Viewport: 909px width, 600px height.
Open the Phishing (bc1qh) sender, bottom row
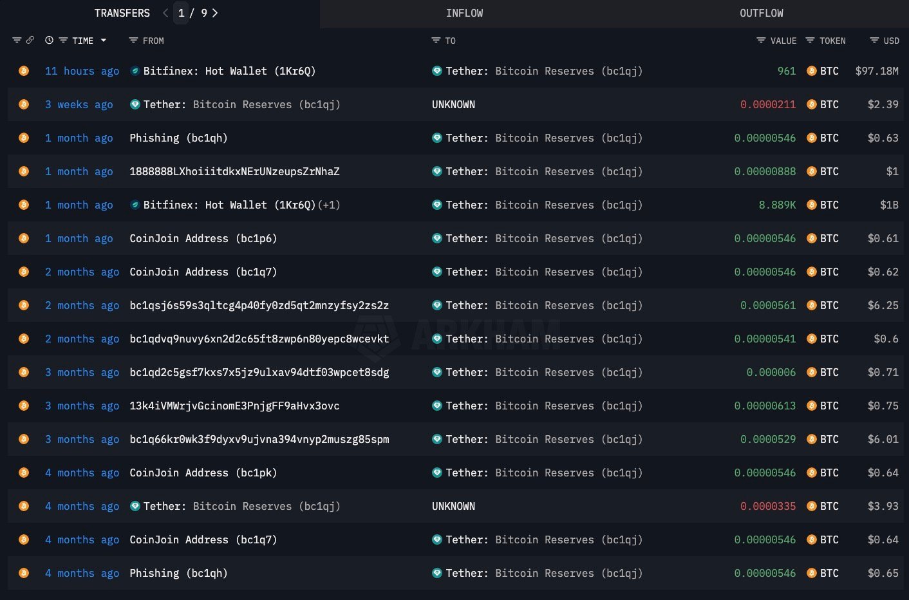point(178,573)
